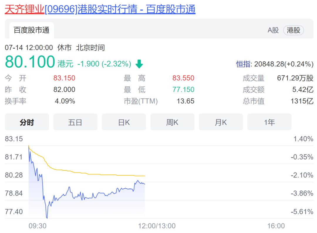Click the 09:30 time axis label
Image resolution: width=317 pixels, height=233 pixels.
[x=37, y=226]
